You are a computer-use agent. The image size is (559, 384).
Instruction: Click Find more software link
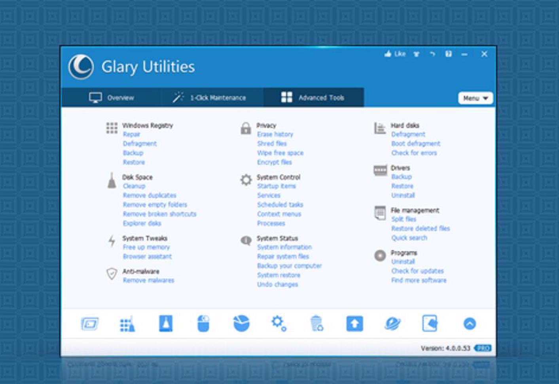[419, 280]
